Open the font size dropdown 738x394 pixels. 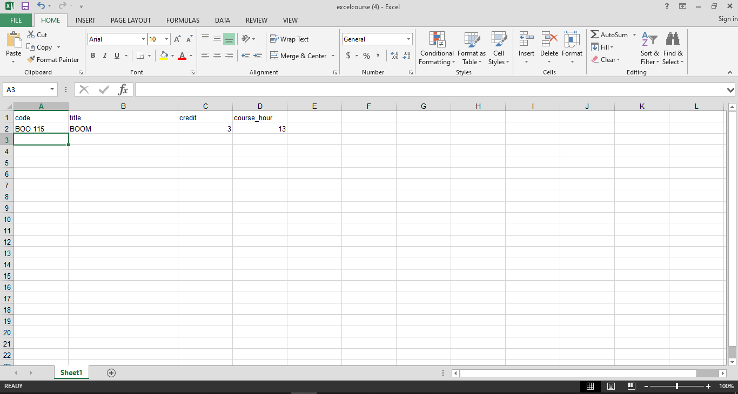click(x=167, y=39)
